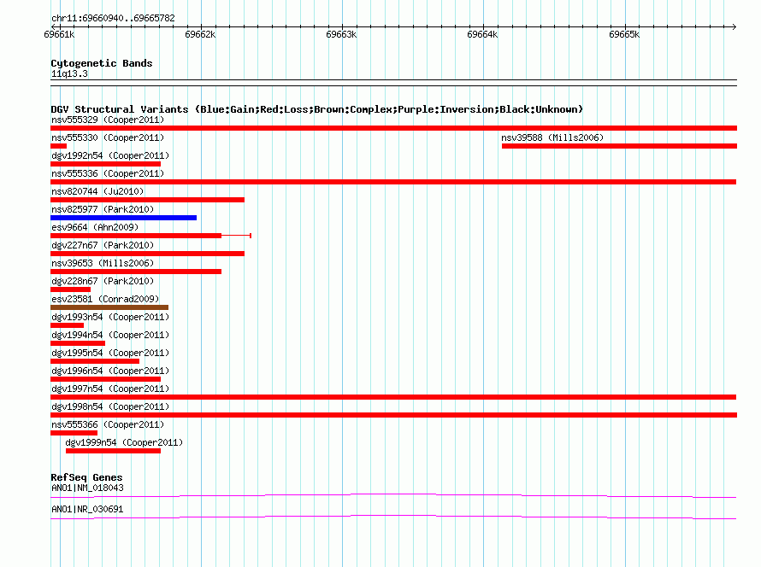Select the brown esv23581 complex variant bar
The image size is (761, 567).
109,307
